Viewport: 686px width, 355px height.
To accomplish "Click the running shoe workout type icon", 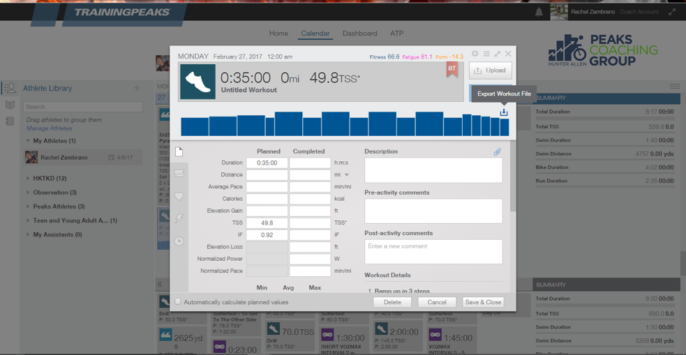I will 197,82.
